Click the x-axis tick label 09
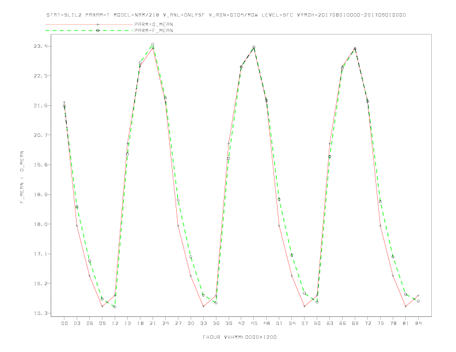Viewport: 456px width, 352px height. pos(102,323)
